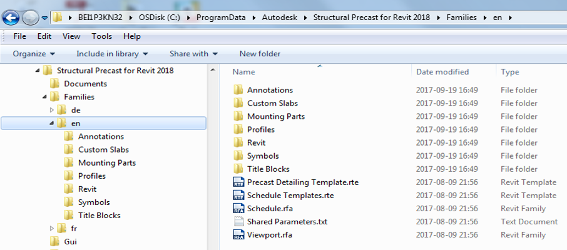This screenshot has height=250, width=567.
Task: Open the Organize dropdown
Action: click(34, 54)
